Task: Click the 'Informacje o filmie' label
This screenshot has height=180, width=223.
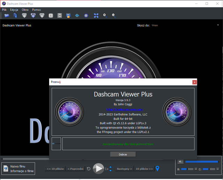Action: (22, 171)
